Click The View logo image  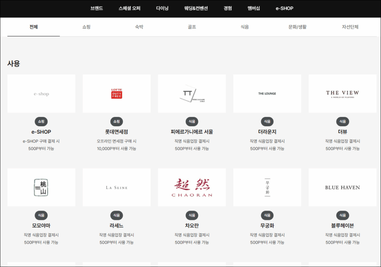[x=343, y=94]
